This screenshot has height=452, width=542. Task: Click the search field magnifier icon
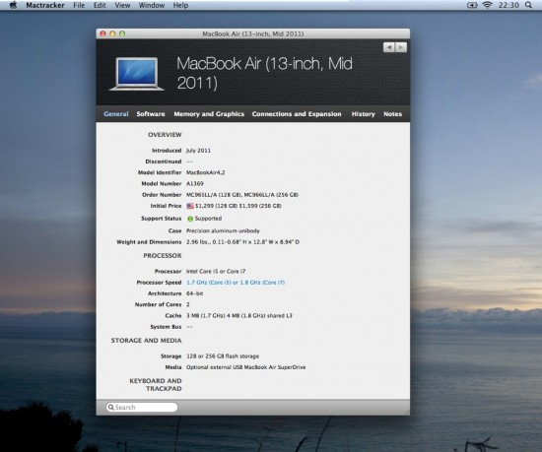[111, 407]
